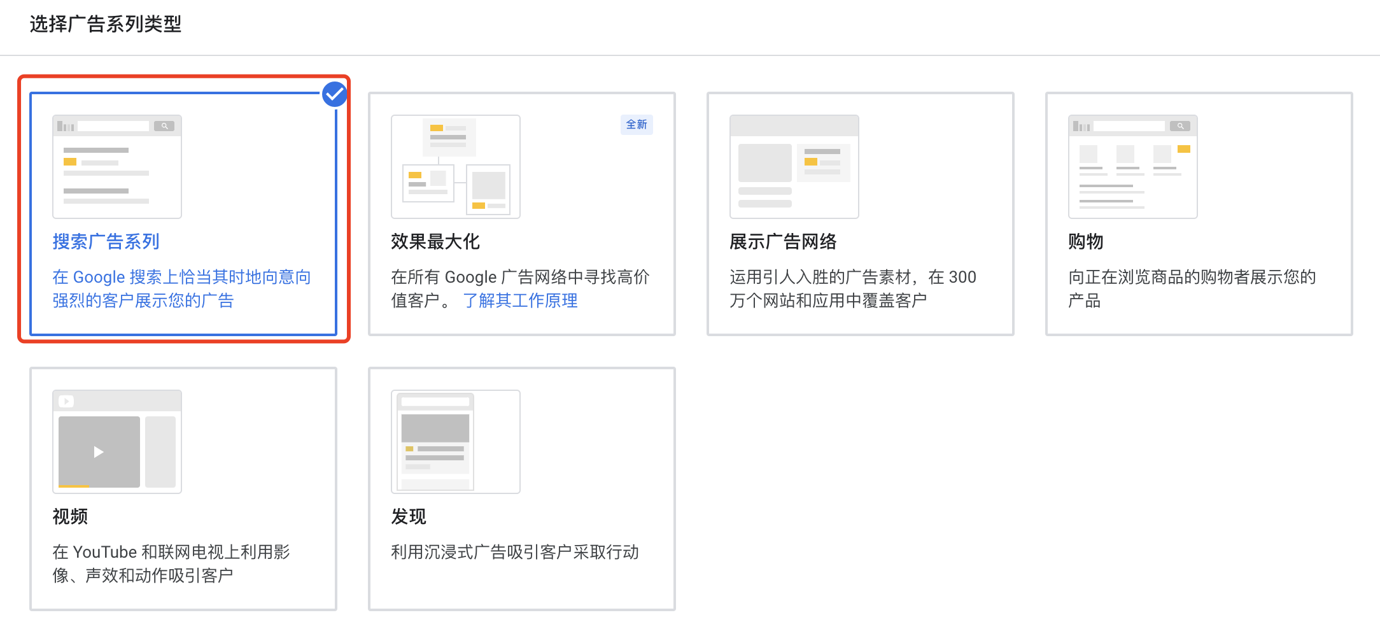This screenshot has height=643, width=1380.
Task: Click the 视频 illustration with play icon
Action: click(x=117, y=442)
